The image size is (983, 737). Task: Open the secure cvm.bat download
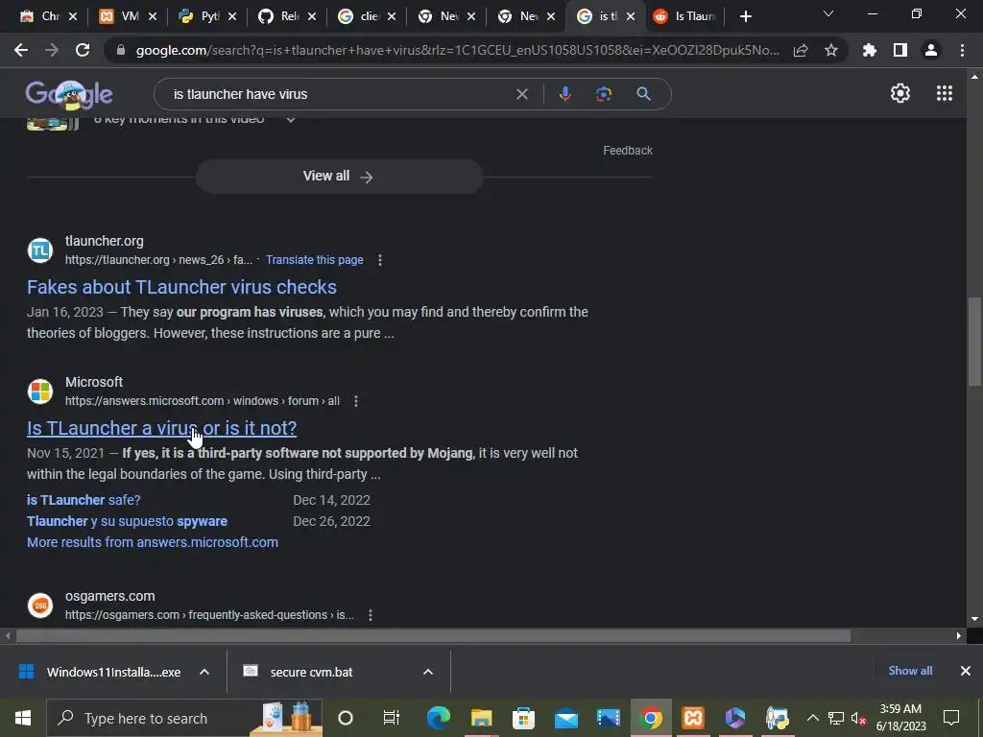299,672
